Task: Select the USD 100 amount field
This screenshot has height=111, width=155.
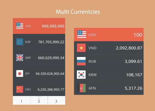Action: [138, 35]
